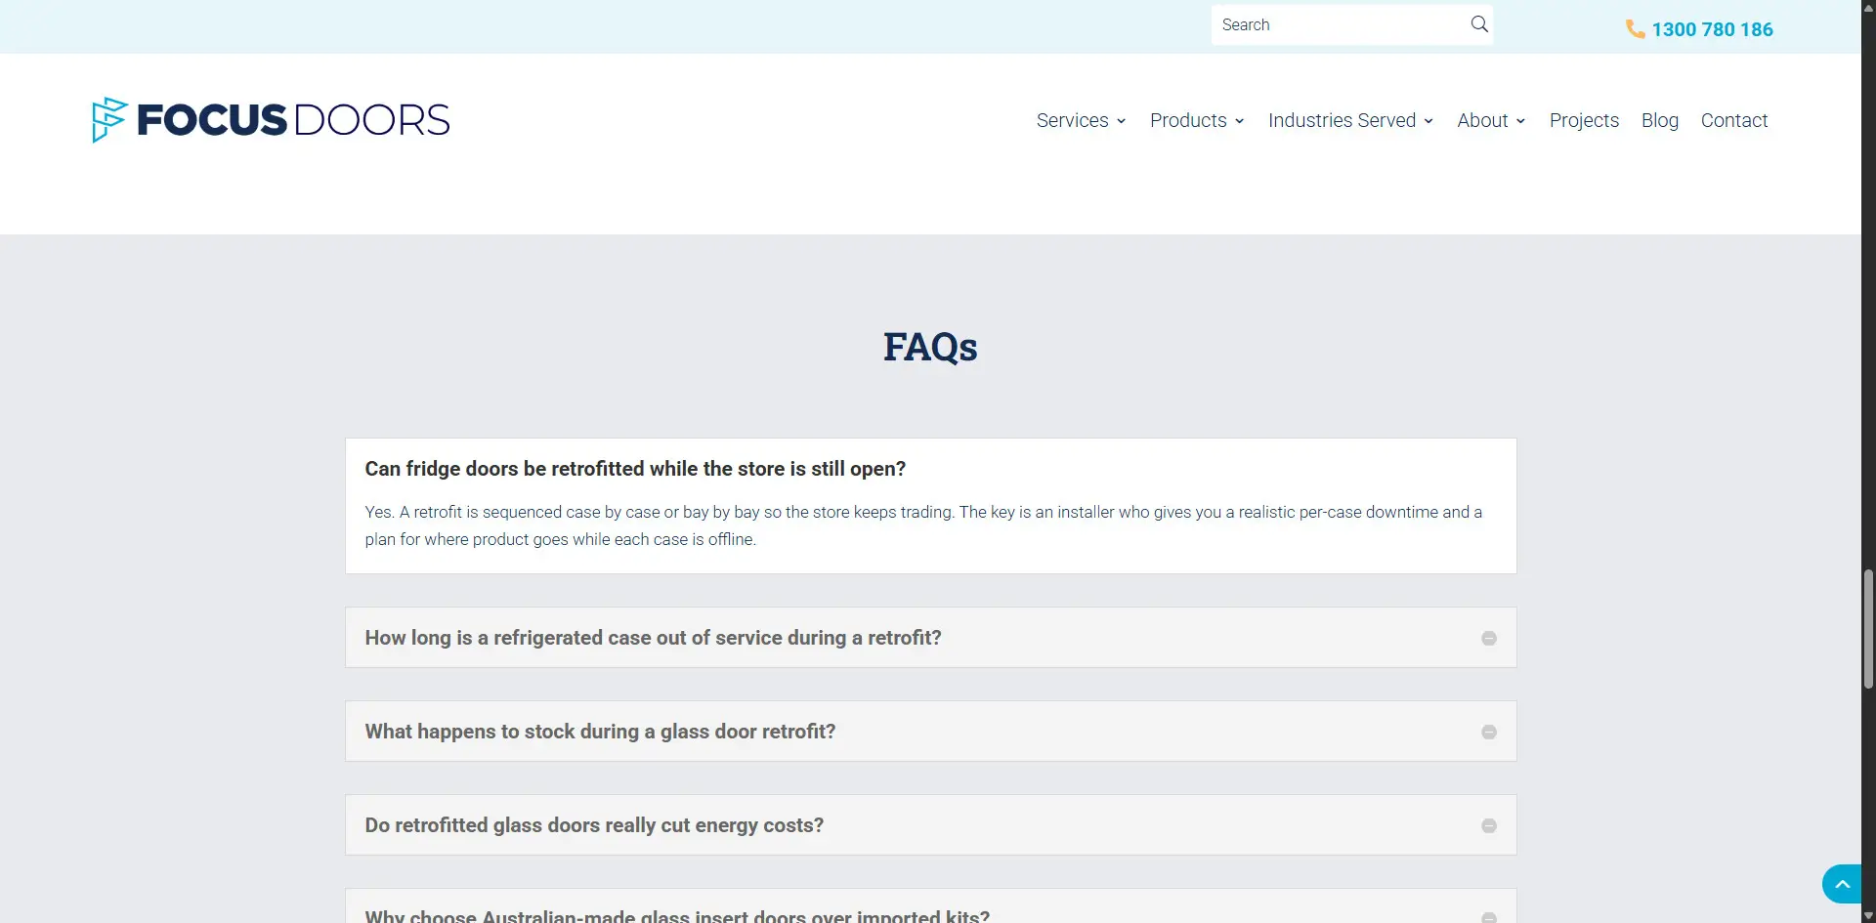Call the 1300 780 186 number link

(x=1712, y=29)
